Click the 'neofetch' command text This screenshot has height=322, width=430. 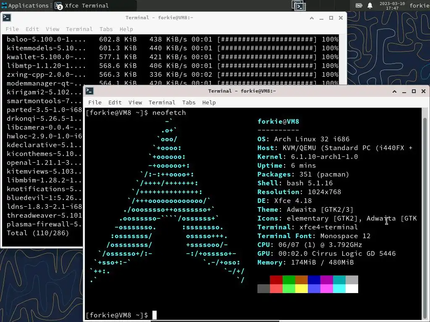point(169,112)
